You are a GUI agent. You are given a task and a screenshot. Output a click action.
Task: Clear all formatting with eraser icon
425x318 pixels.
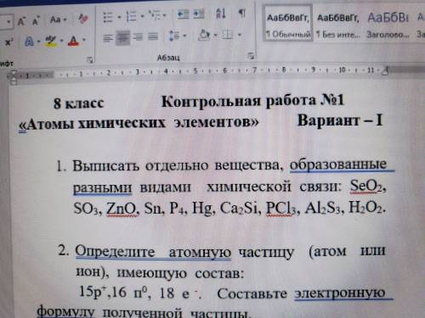point(83,19)
